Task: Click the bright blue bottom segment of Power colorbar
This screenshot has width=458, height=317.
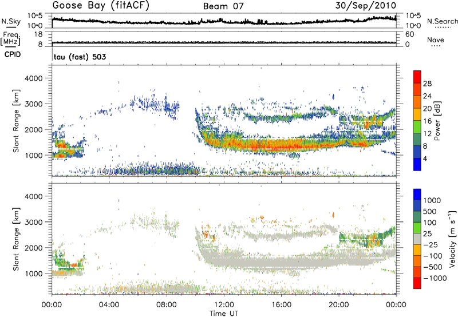Action: (x=417, y=164)
